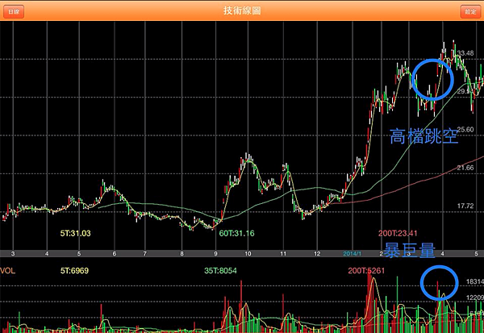Screen dimensions: 484x333
Task: Click the 25.60 price axis label
Action: point(465,129)
